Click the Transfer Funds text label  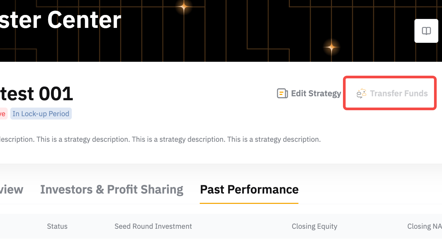click(x=399, y=94)
